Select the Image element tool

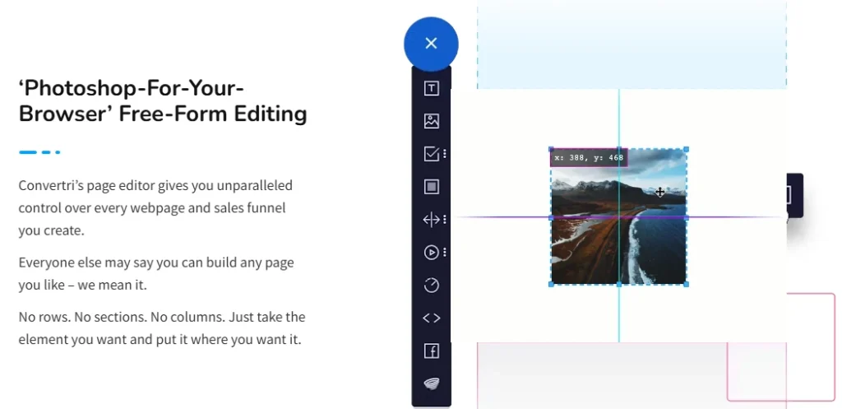click(431, 121)
